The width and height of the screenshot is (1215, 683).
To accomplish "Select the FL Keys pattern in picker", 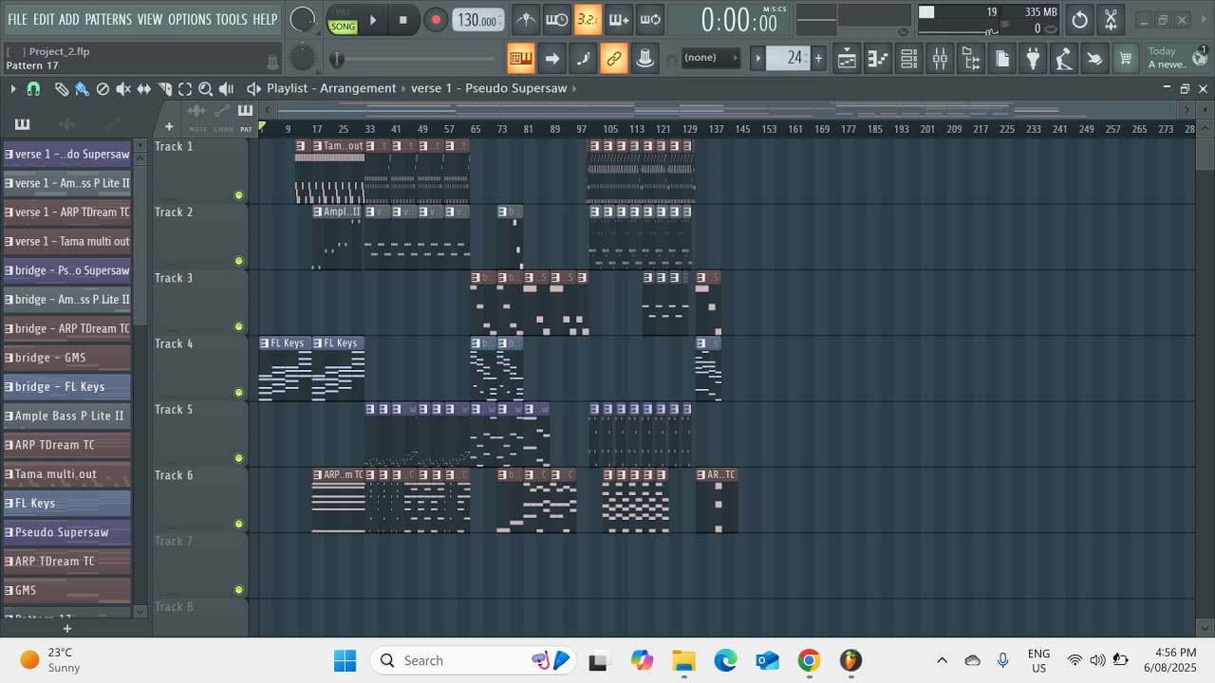I will [x=66, y=503].
